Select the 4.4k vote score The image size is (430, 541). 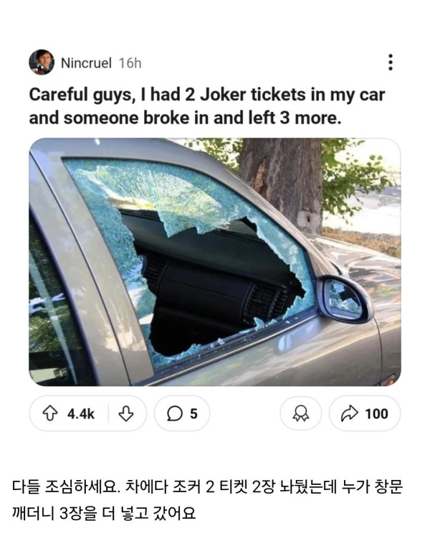pyautogui.click(x=80, y=413)
